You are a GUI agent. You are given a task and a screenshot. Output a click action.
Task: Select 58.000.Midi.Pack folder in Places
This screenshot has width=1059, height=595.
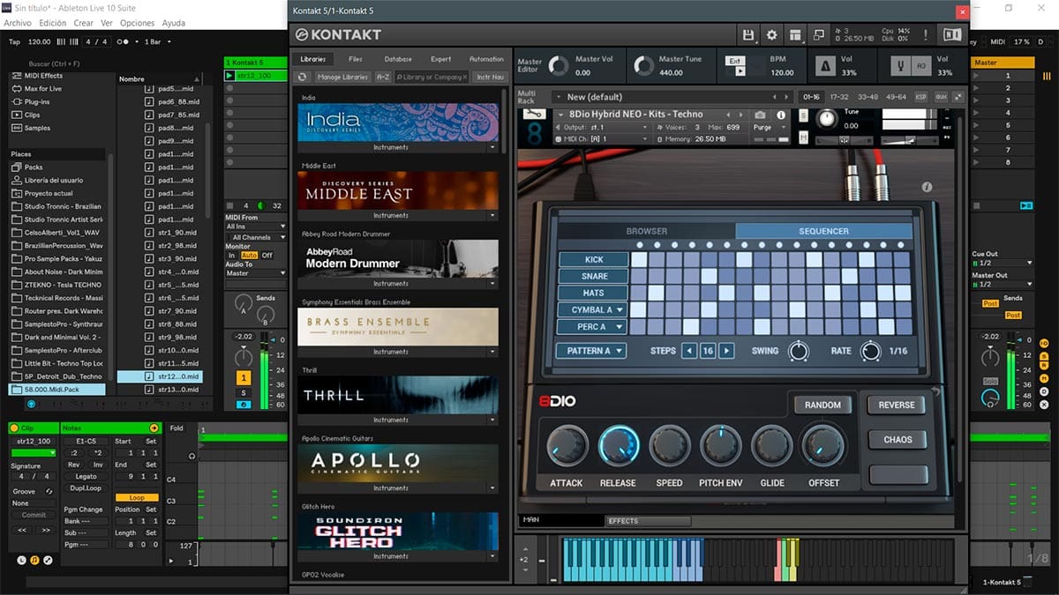57,389
